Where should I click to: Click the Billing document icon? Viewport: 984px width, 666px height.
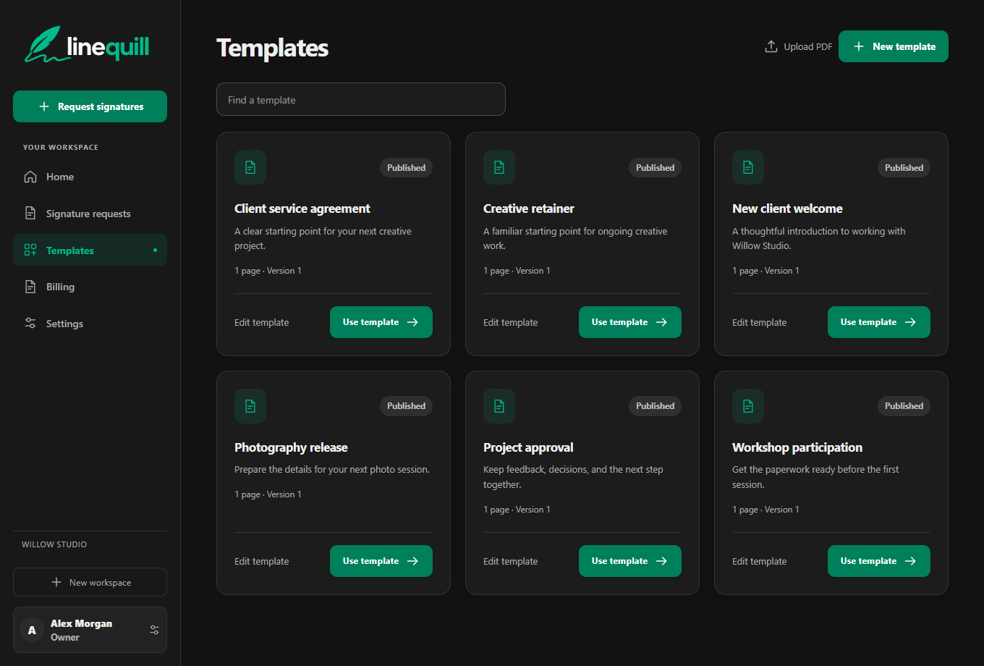[30, 287]
